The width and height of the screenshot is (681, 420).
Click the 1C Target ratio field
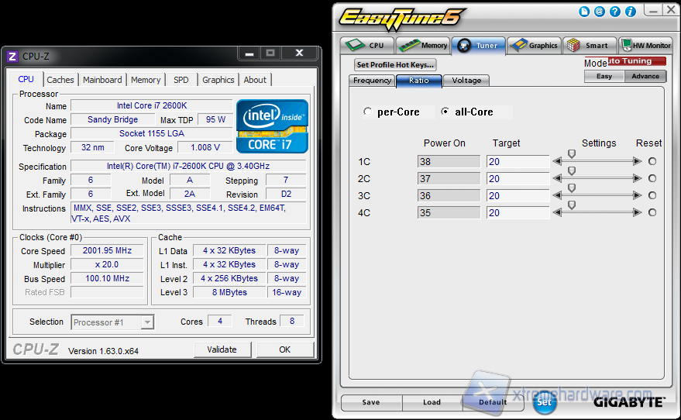(x=518, y=161)
